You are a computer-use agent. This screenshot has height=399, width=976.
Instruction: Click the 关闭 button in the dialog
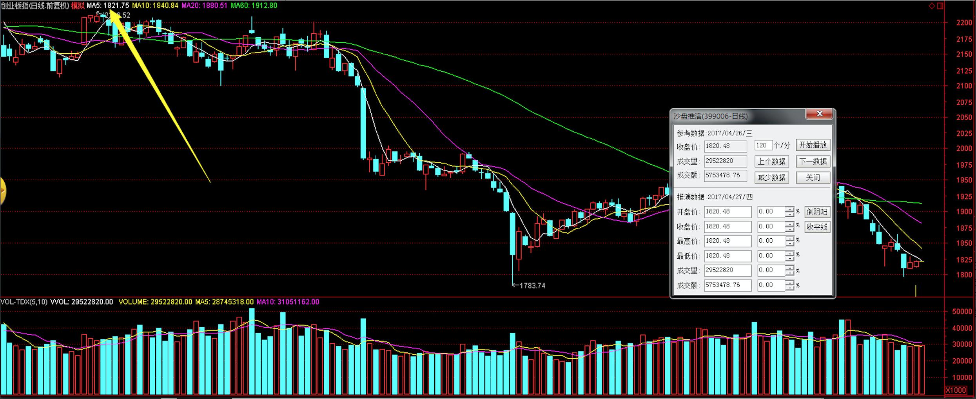click(x=813, y=178)
